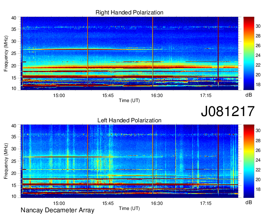
Task: Click the 15 frequency tick on bottom plot
Action: point(14,186)
